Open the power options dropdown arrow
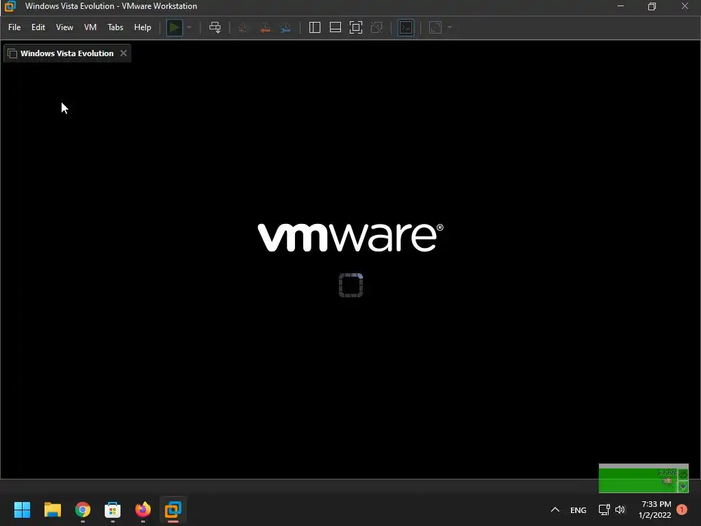This screenshot has width=701, height=526. coord(189,27)
